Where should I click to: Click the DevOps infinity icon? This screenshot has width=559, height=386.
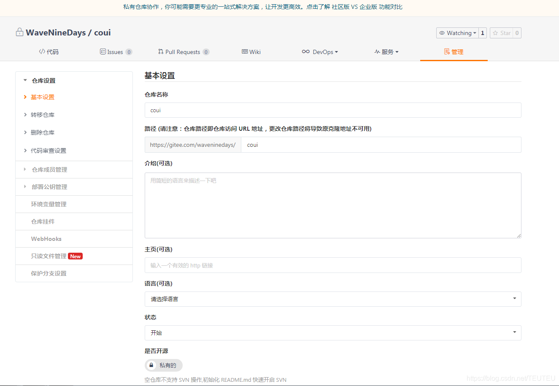[306, 51]
